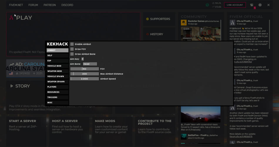
Task: Switch to the RESOURCES tab
Action: [58, 92]
